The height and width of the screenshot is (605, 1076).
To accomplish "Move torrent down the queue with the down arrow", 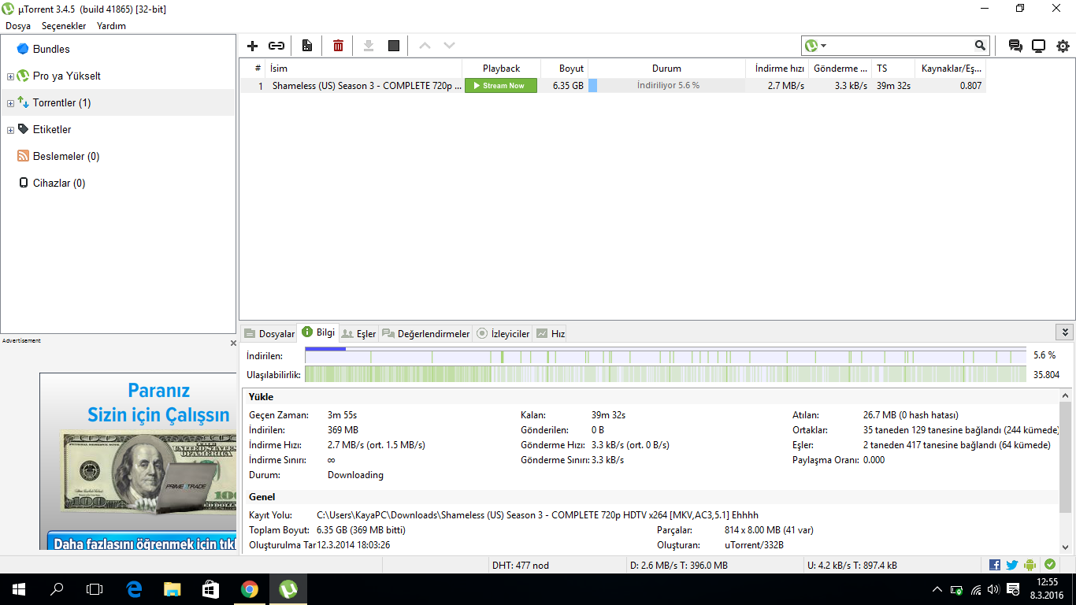I will pyautogui.click(x=449, y=46).
